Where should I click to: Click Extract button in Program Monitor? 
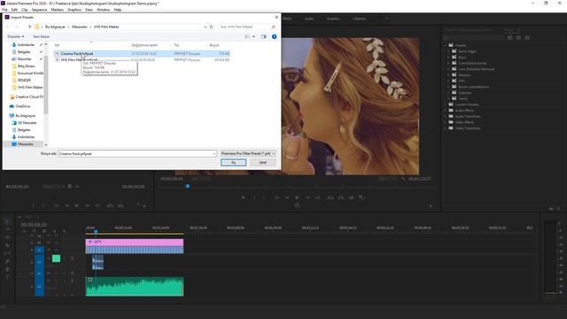(341, 198)
